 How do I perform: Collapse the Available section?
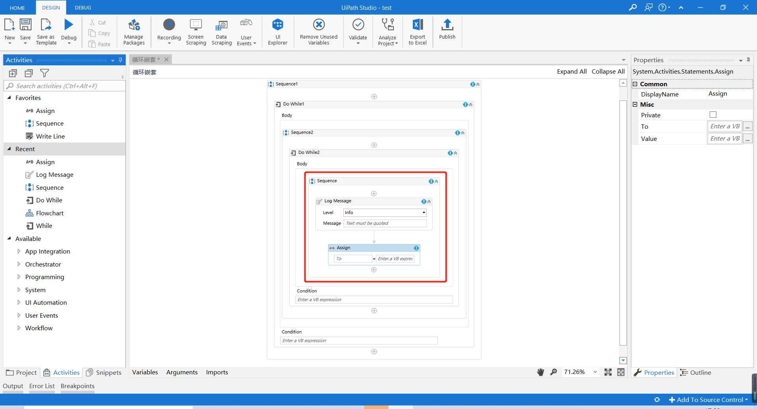[x=9, y=239]
